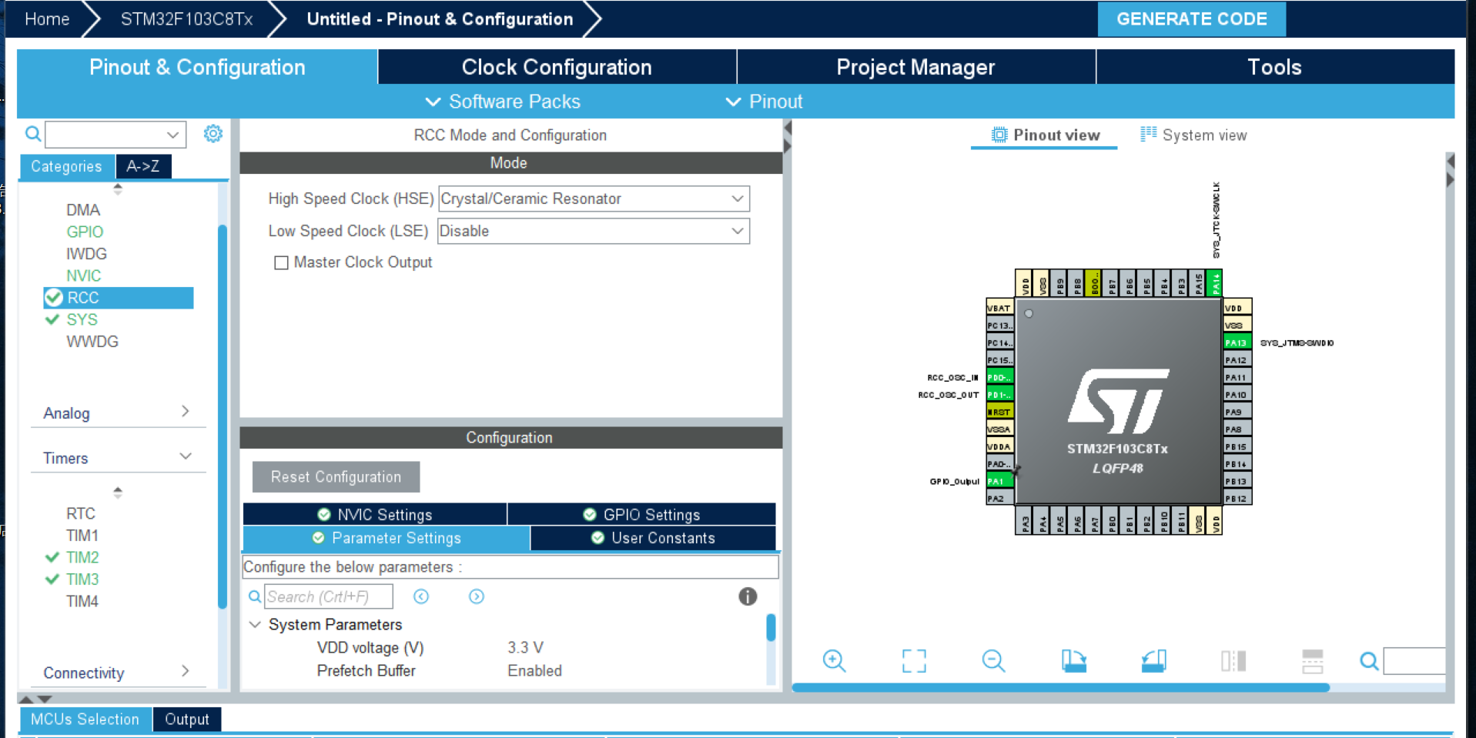
Task: Click the pin search input field
Action: pos(1414,661)
